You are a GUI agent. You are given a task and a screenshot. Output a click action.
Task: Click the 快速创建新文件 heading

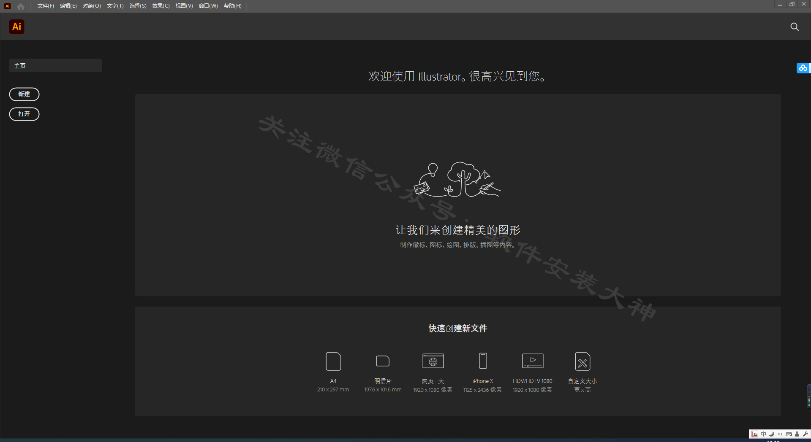458,328
